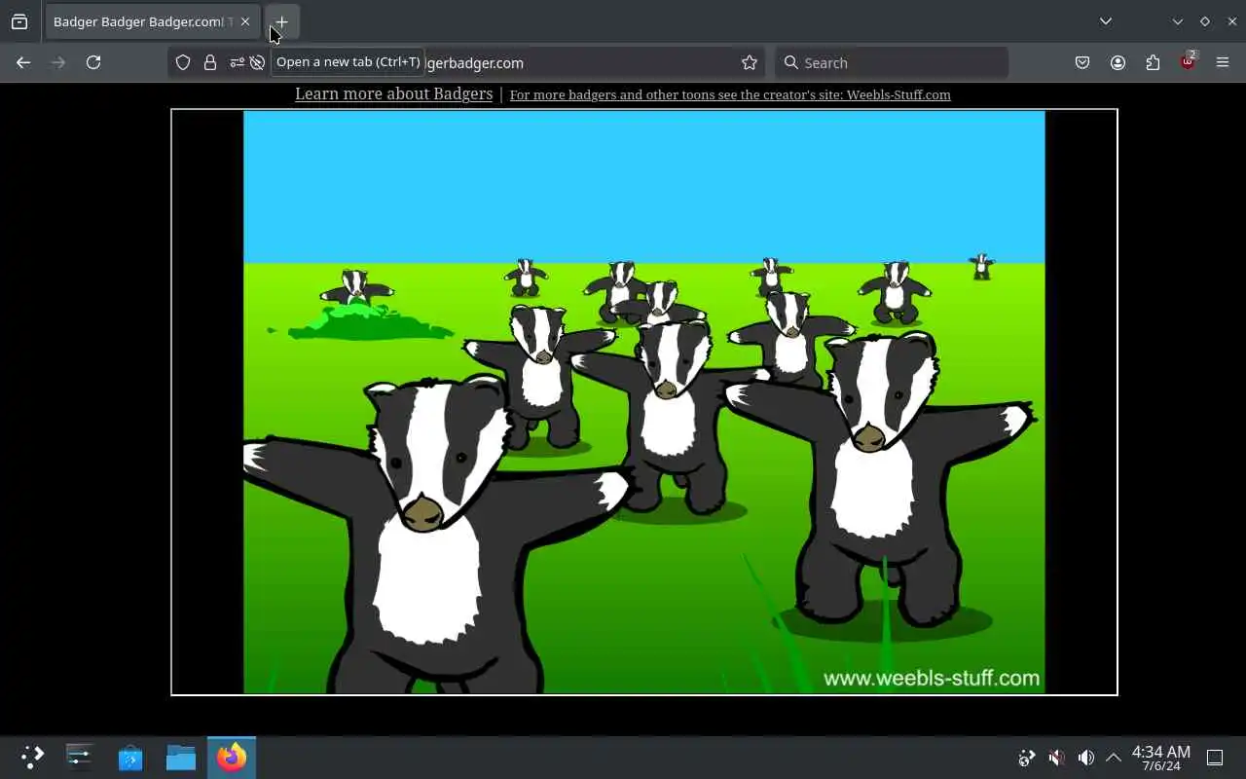This screenshot has width=1246, height=779.
Task: Open System Settings from the taskbar
Action: pyautogui.click(x=80, y=757)
